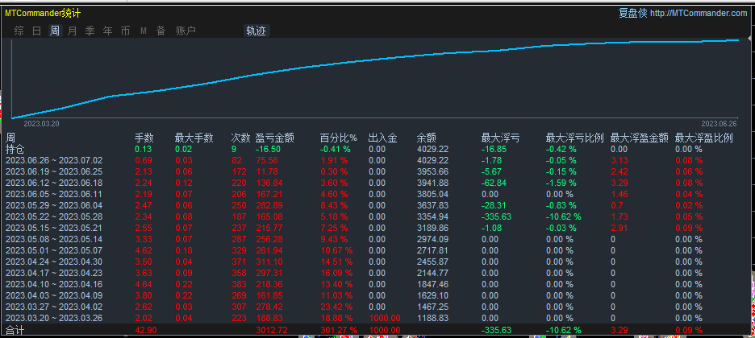Open the 年 yearly statistics tab

108,31
